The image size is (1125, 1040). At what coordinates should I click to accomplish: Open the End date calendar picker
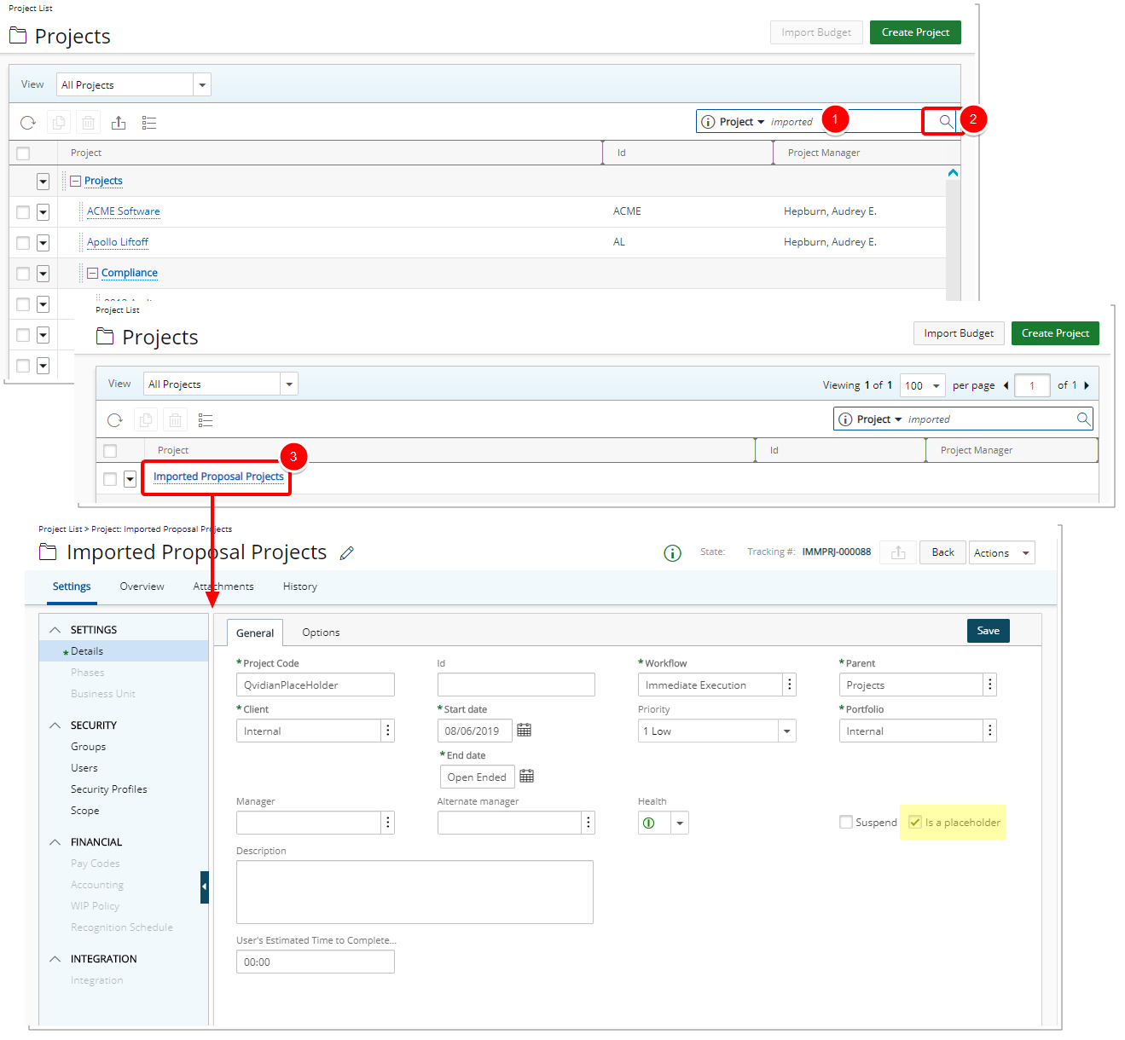[526, 777]
